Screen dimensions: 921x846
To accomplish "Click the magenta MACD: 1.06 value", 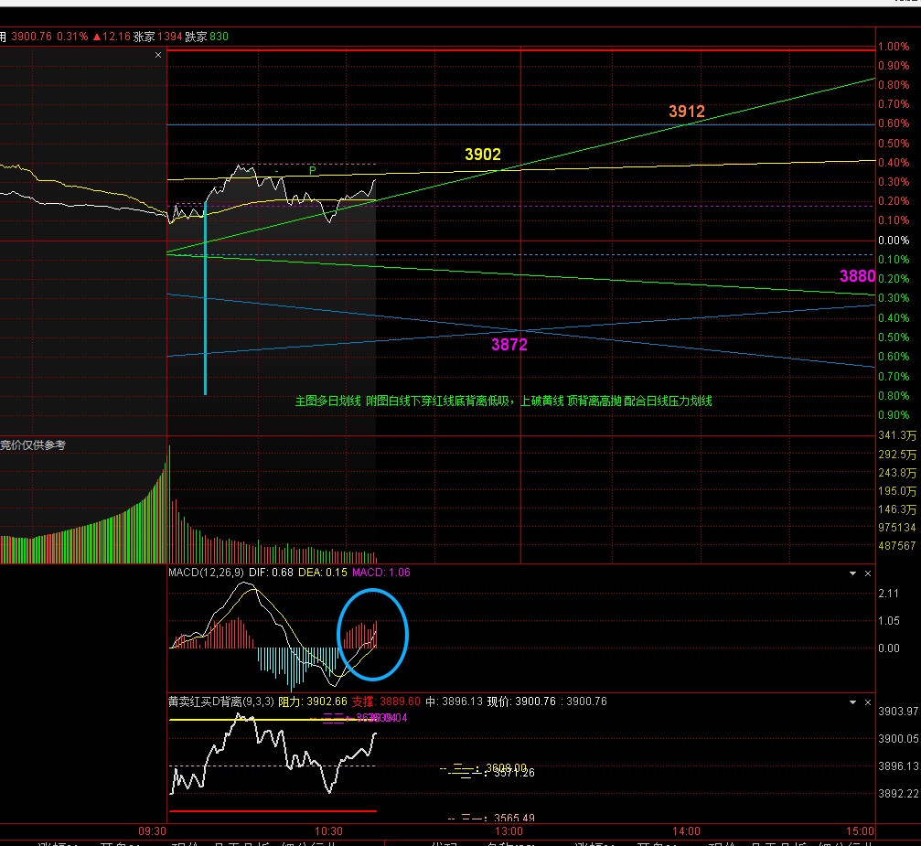I will 381,573.
